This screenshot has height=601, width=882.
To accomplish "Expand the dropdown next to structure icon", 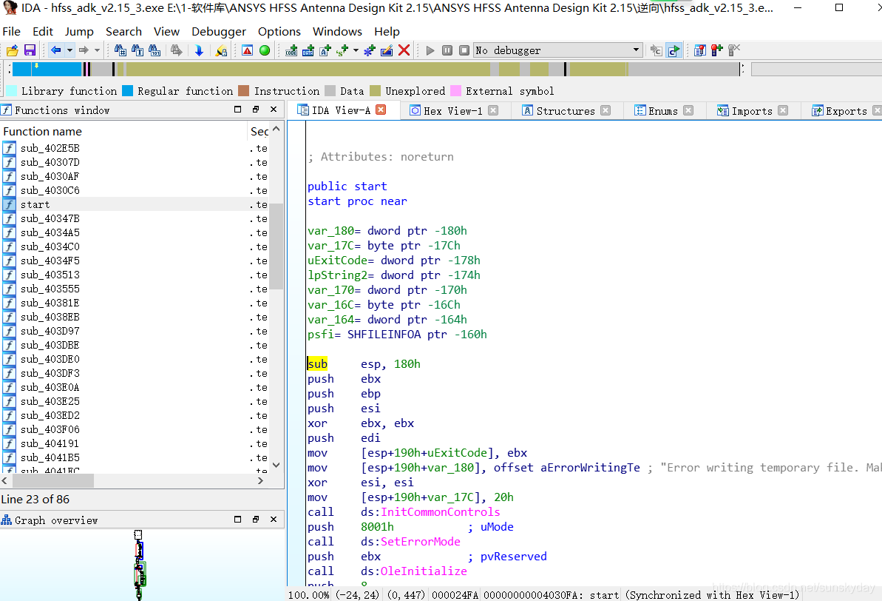I will click(x=356, y=50).
